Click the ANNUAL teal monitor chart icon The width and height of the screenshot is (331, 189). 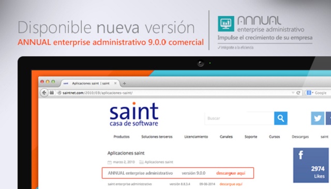pyautogui.click(x=226, y=24)
